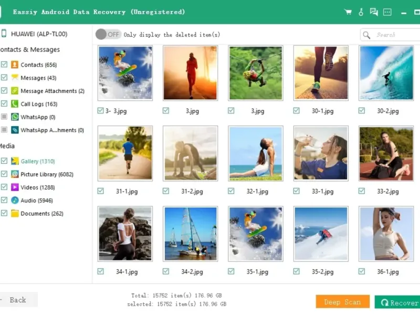Click the Videos play icon
This screenshot has height=315, width=420.
pyautogui.click(x=15, y=187)
